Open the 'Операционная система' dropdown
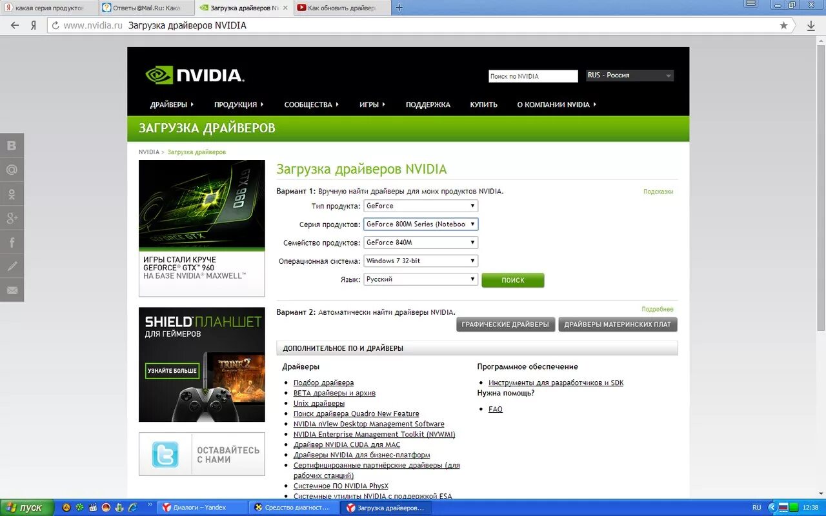This screenshot has width=826, height=516. coord(421,261)
